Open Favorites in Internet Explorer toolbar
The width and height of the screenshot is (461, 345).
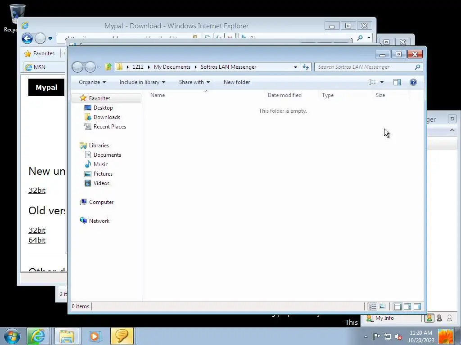pyautogui.click(x=40, y=53)
